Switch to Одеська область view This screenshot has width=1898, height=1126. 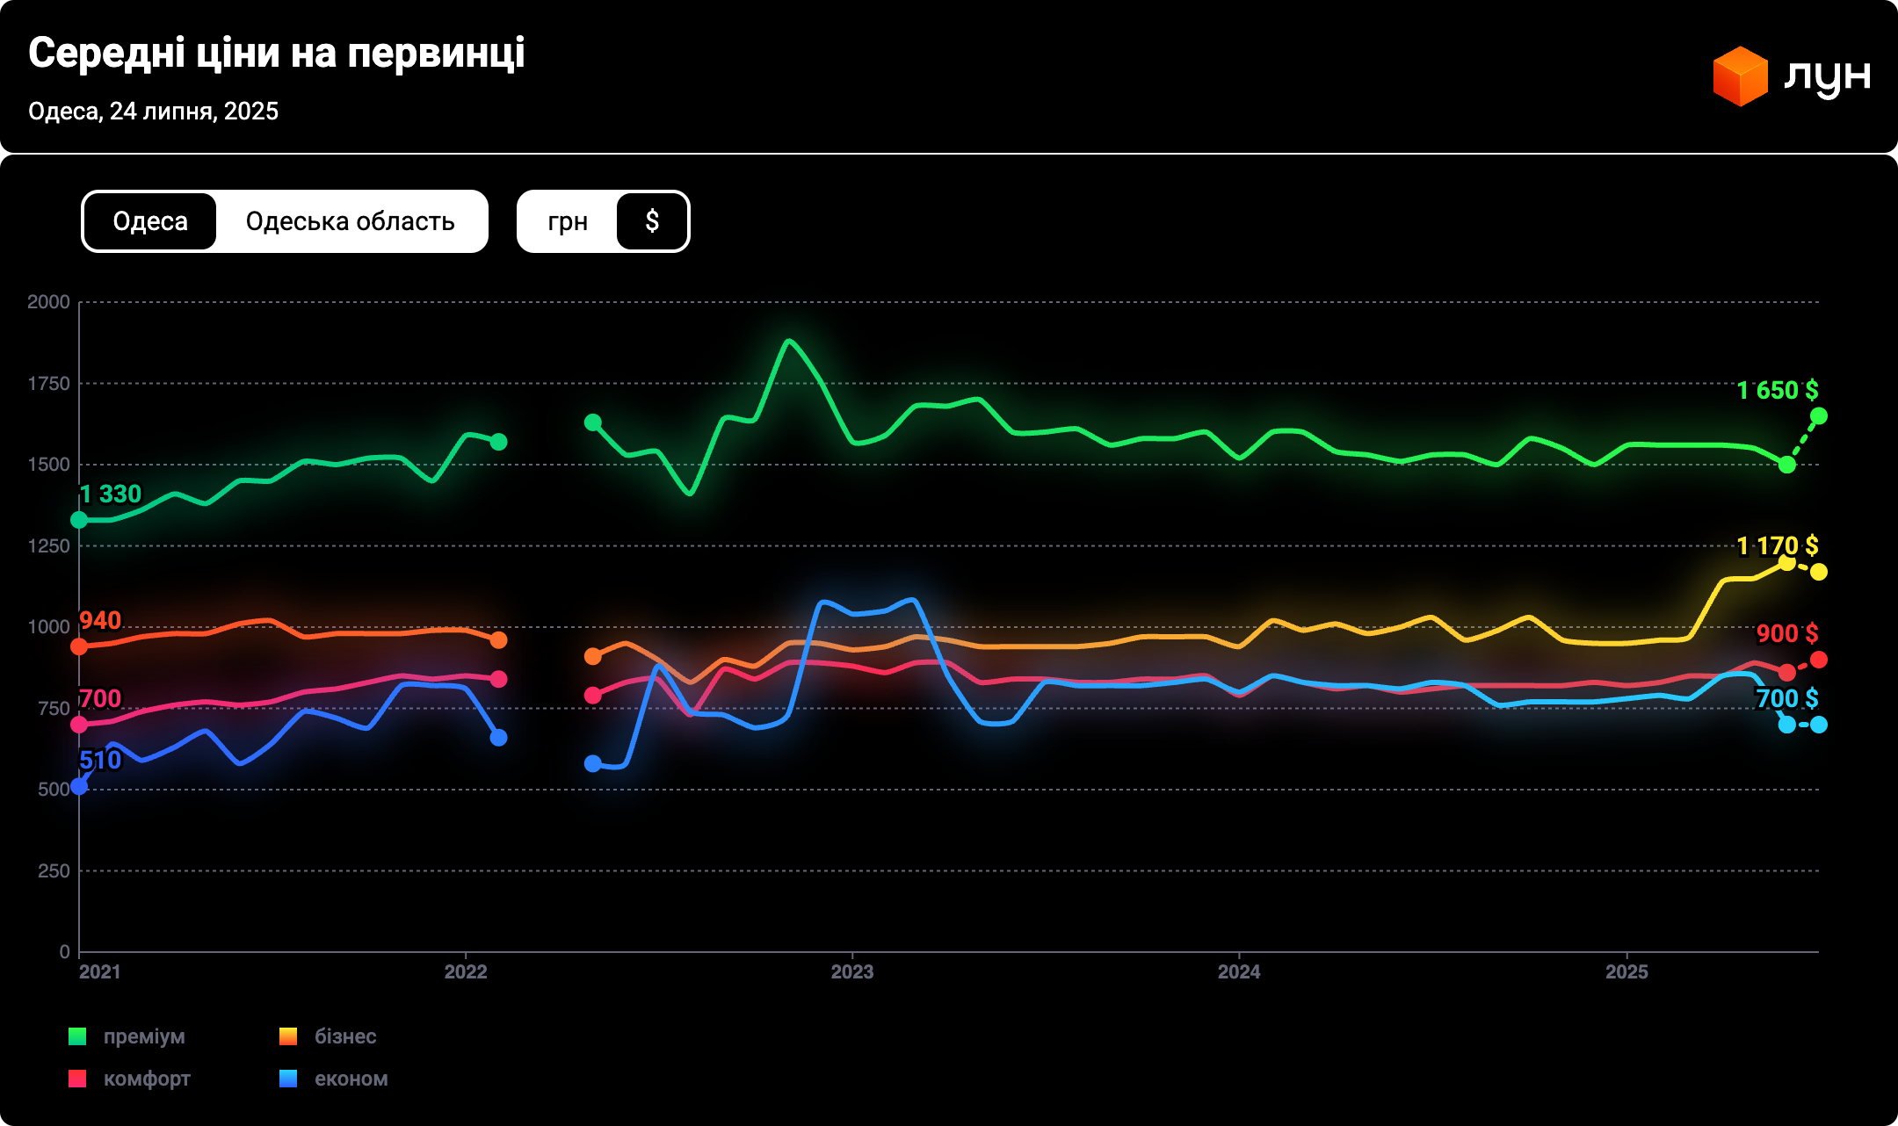pyautogui.click(x=350, y=221)
